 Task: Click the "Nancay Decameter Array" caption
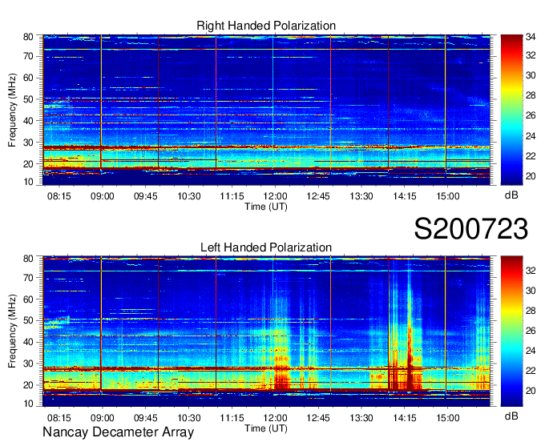118,432
